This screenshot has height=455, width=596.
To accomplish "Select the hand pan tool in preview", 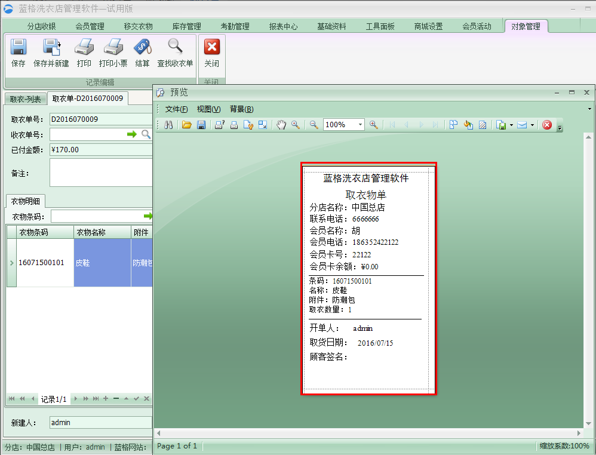I will pyautogui.click(x=281, y=125).
